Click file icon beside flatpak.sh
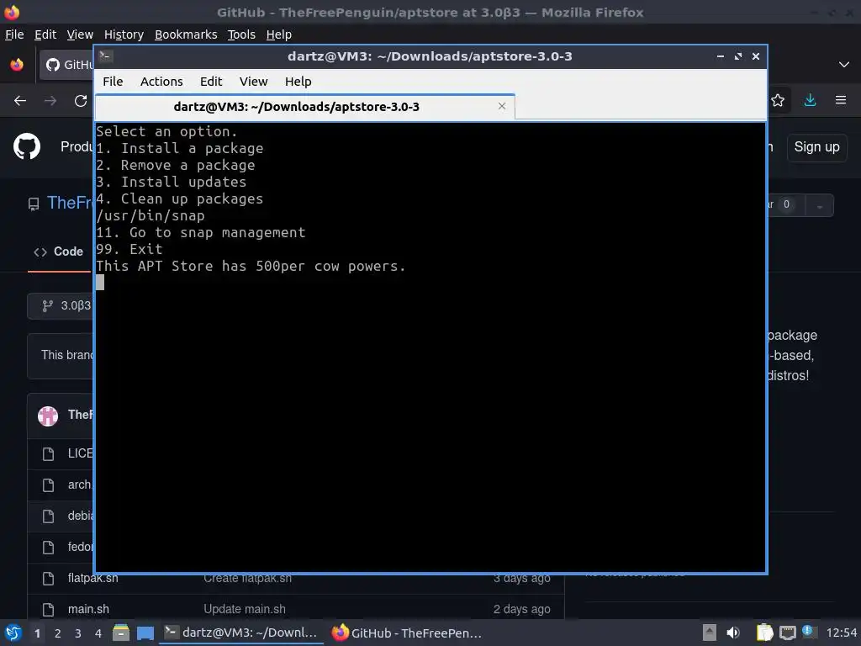Image resolution: width=861 pixels, height=646 pixels. (48, 579)
